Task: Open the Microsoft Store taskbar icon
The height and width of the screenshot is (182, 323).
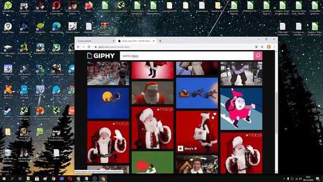Action: pos(37,179)
